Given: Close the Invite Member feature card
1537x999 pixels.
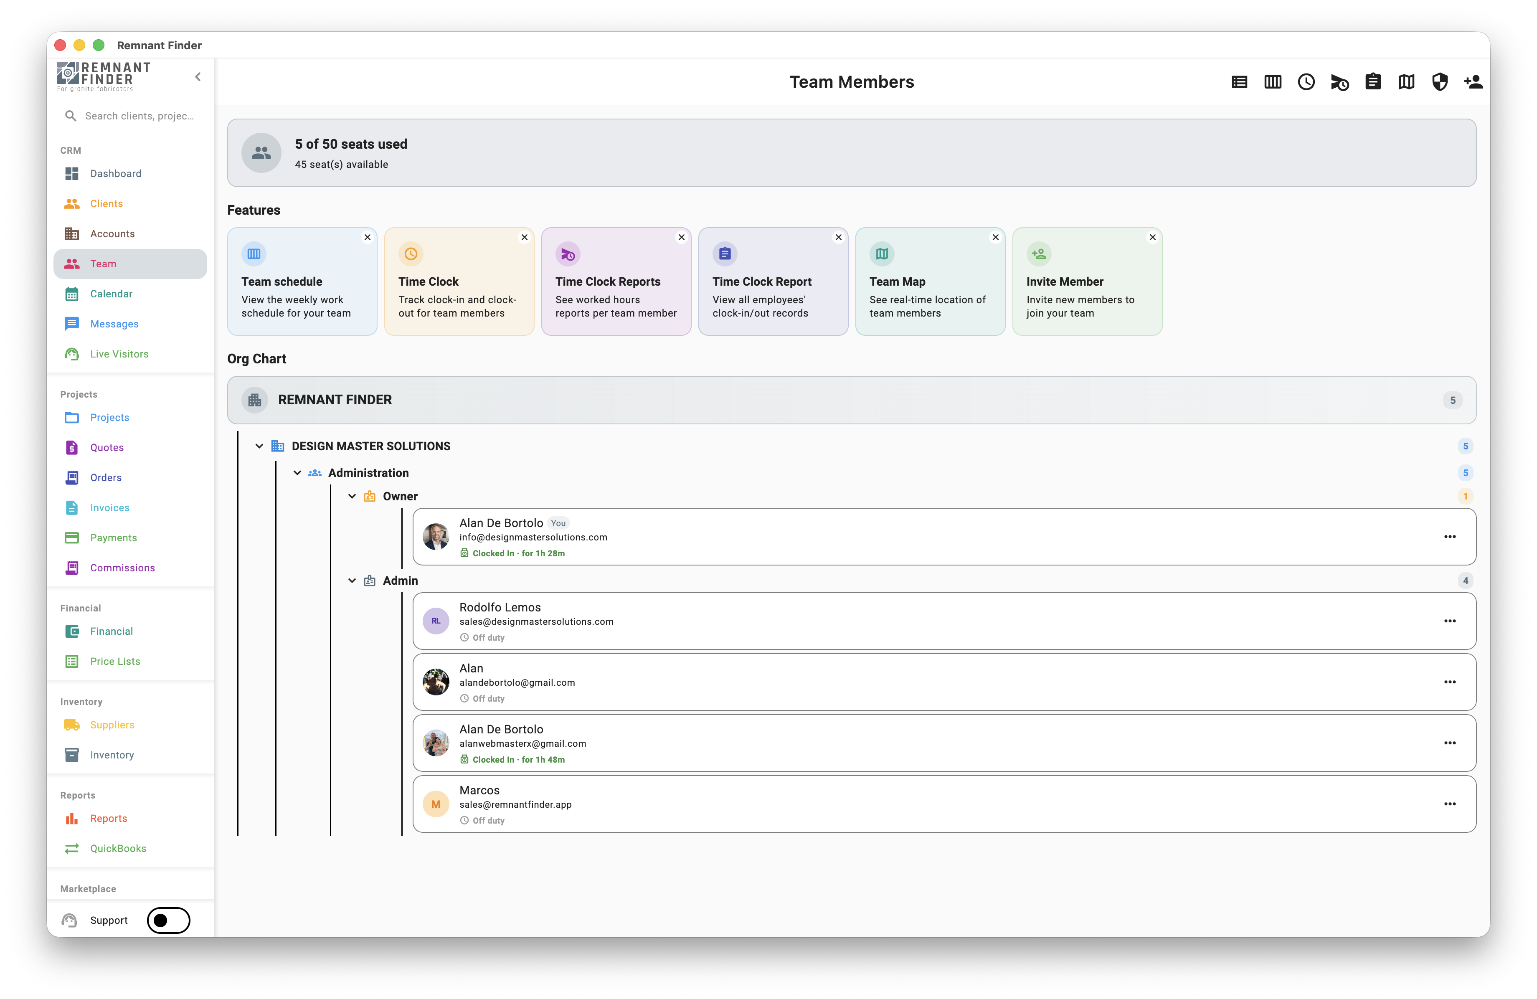Looking at the screenshot, I should coord(1153,237).
